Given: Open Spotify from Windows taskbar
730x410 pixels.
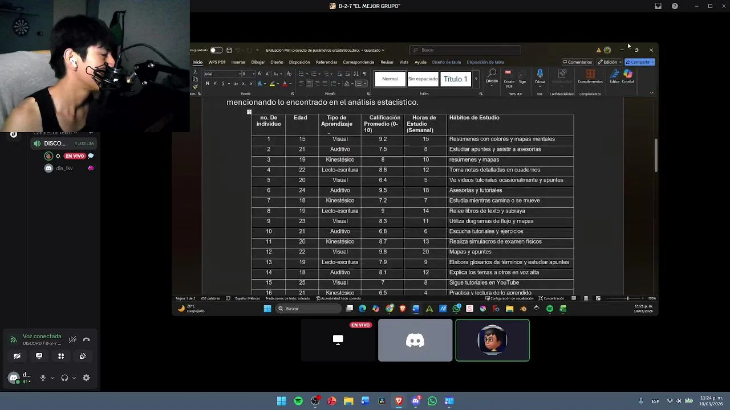Looking at the screenshot, I should coord(298,401).
